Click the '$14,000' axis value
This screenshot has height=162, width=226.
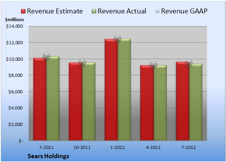tap(15, 26)
